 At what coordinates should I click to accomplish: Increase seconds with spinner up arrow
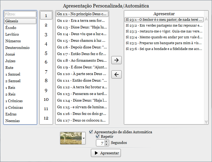(x=106, y=141)
